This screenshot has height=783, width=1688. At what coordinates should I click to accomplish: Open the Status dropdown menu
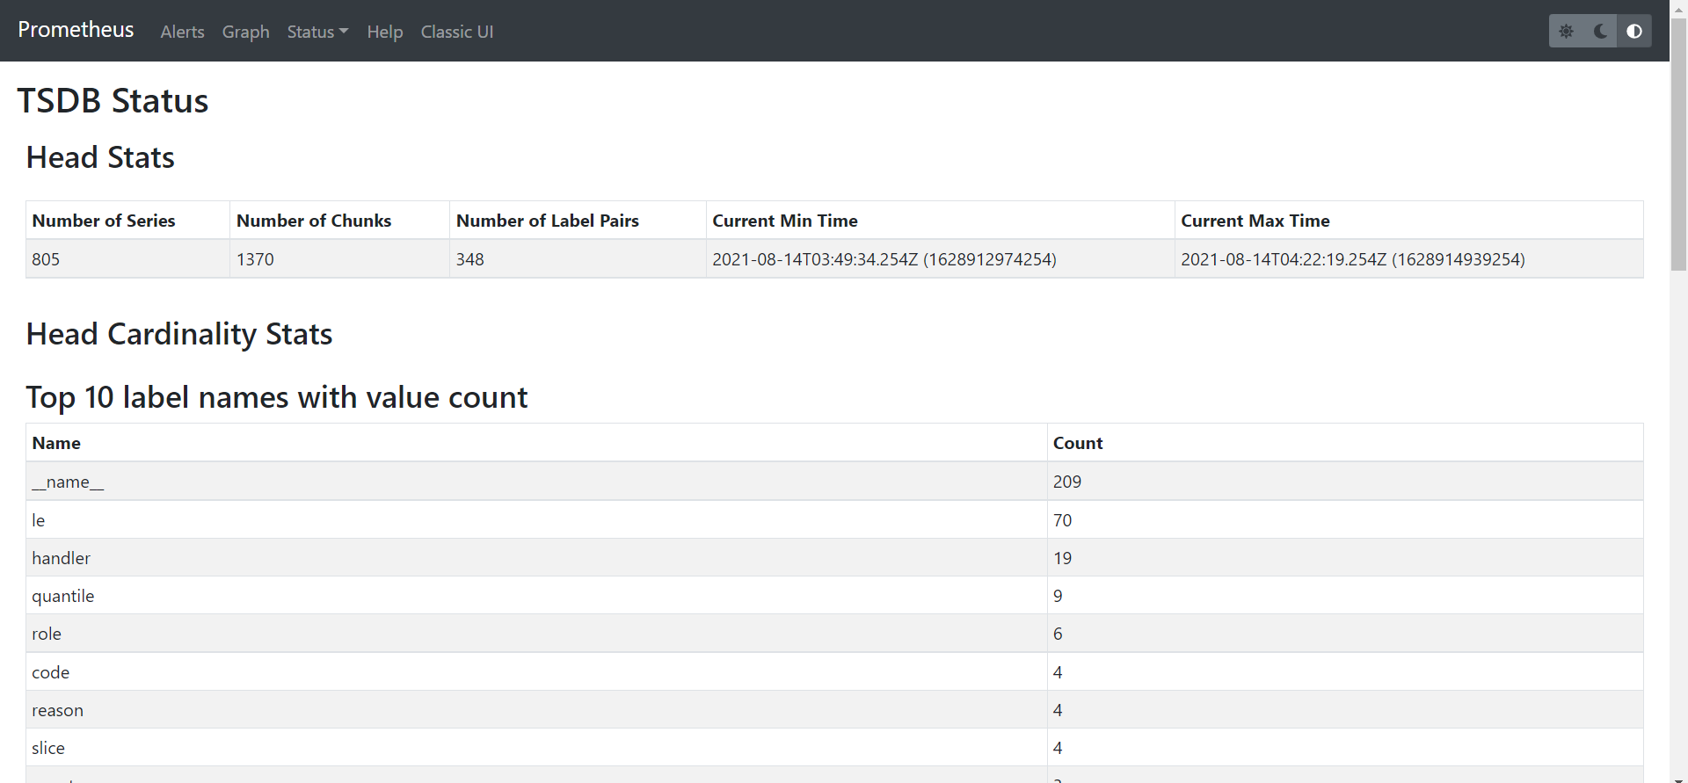317,32
